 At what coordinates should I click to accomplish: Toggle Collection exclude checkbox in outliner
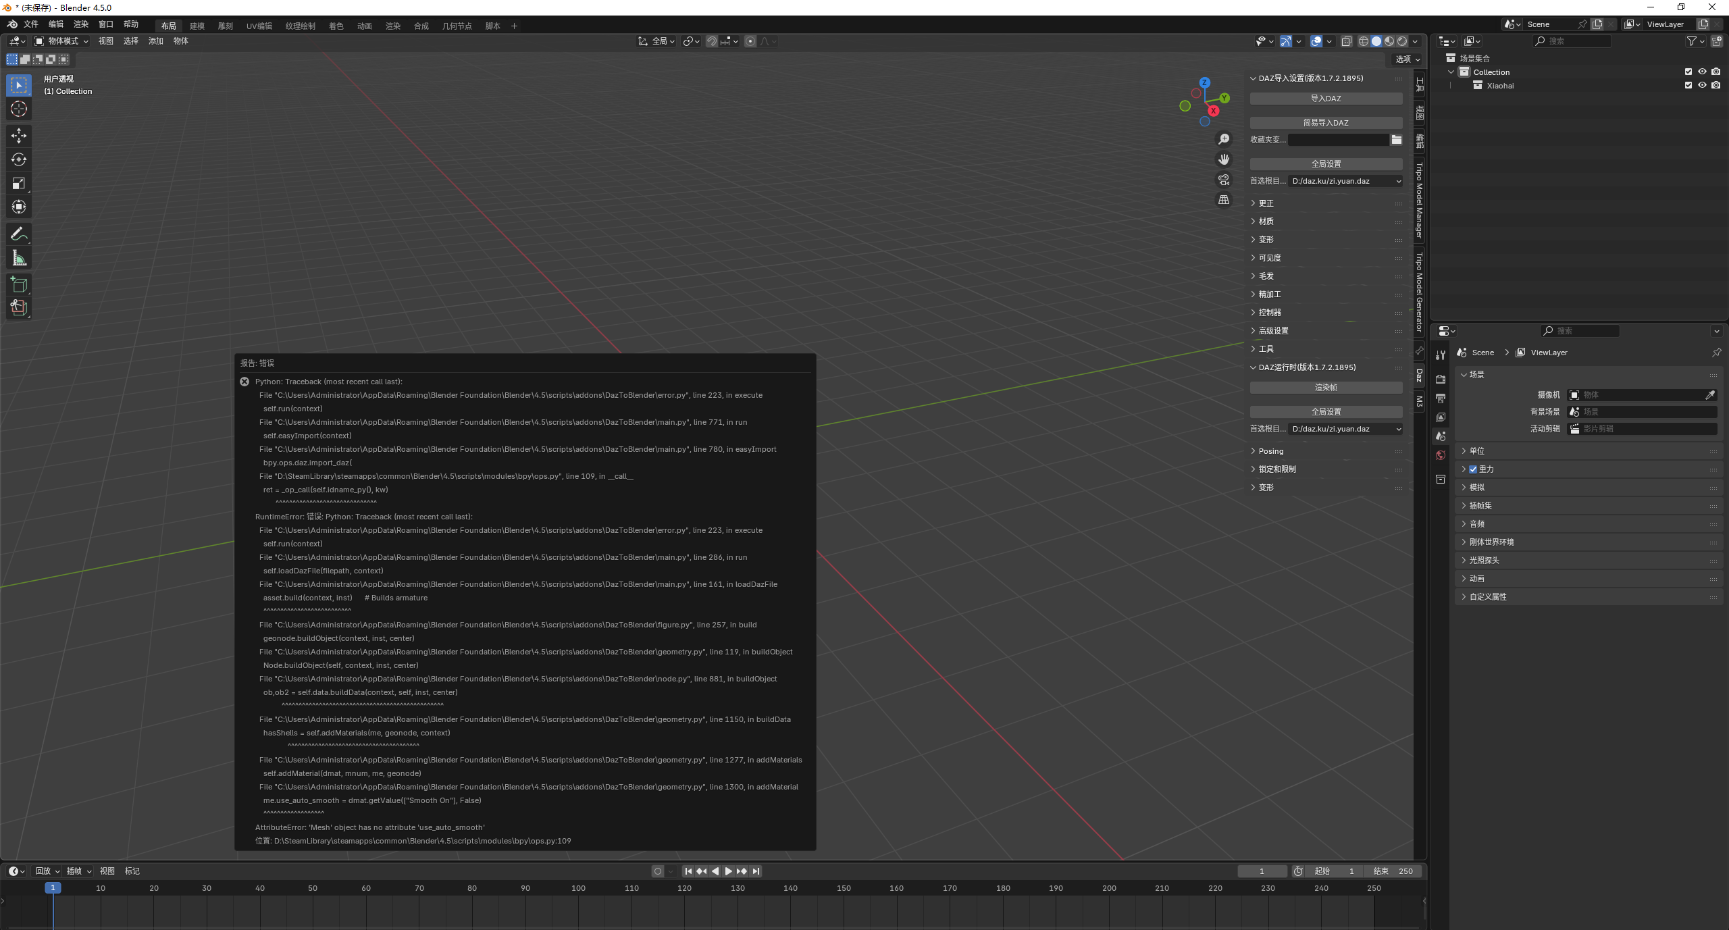point(1688,72)
